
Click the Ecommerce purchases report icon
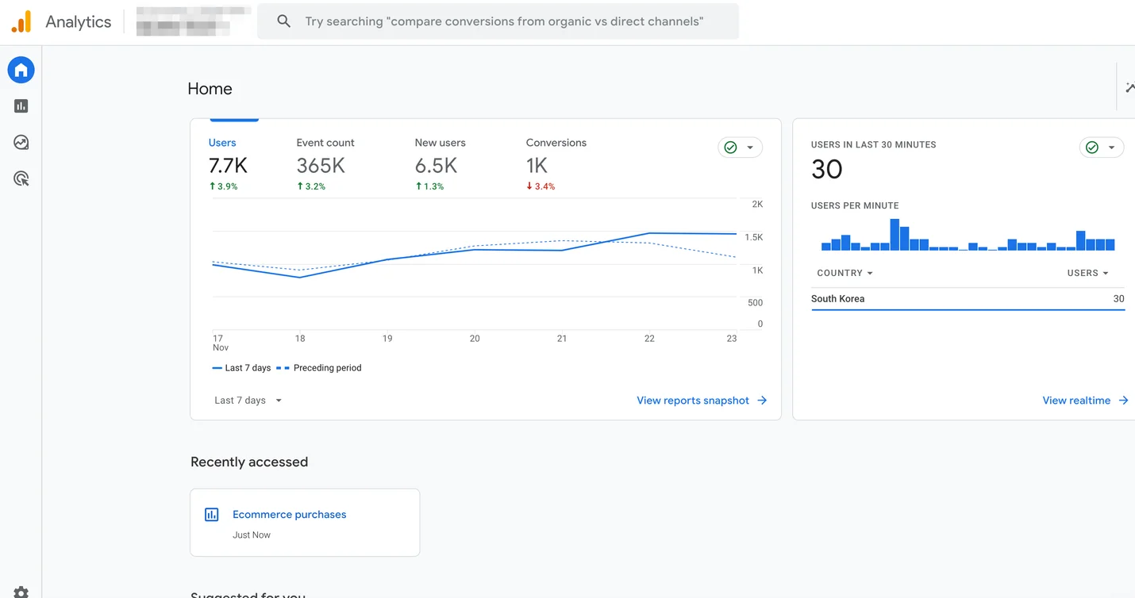212,515
